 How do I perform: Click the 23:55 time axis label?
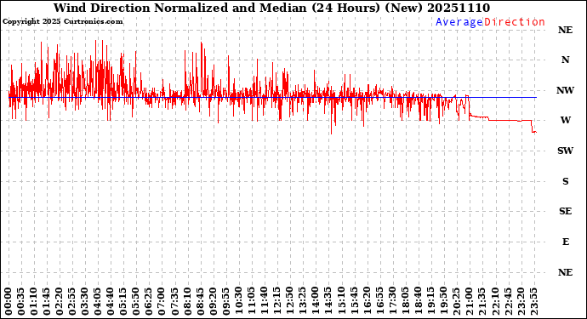click(533, 302)
